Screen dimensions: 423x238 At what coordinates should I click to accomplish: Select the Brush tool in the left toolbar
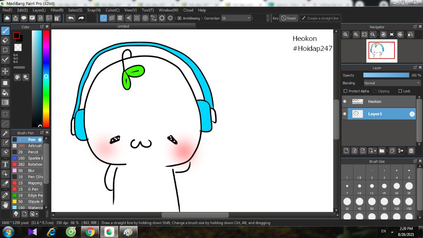5,31
